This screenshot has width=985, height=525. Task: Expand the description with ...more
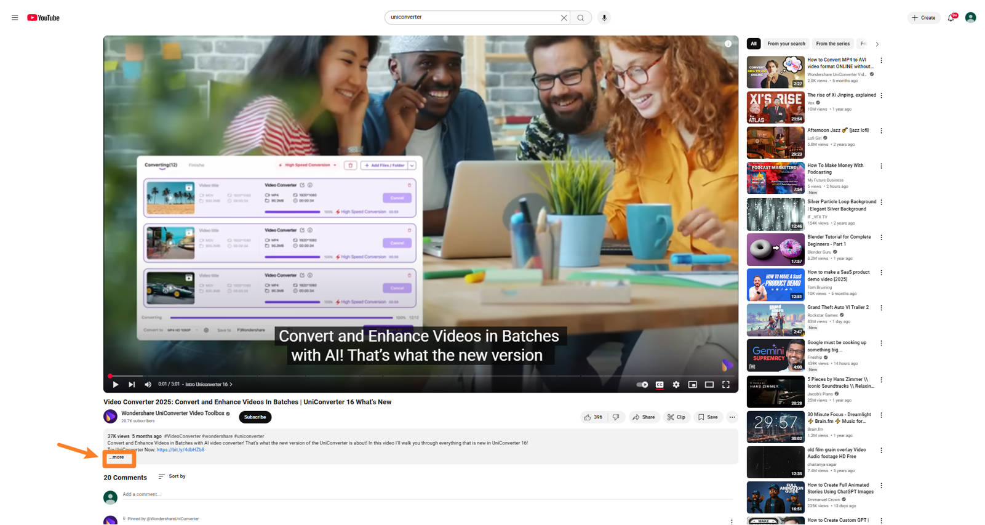(116, 457)
